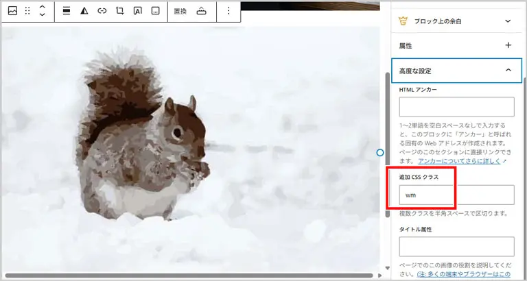Click the image block type icon

pos(12,11)
